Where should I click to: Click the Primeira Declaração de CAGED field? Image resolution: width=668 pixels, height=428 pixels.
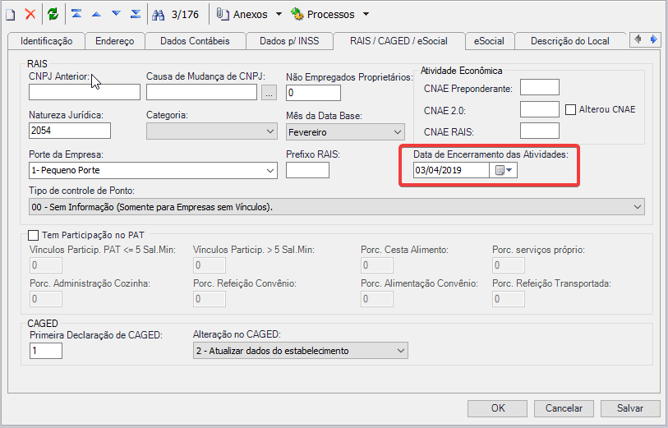pos(46,351)
